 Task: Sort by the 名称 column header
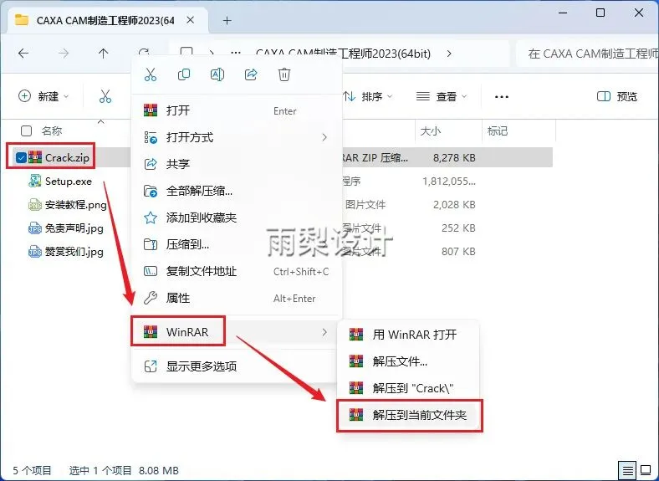[x=52, y=130]
